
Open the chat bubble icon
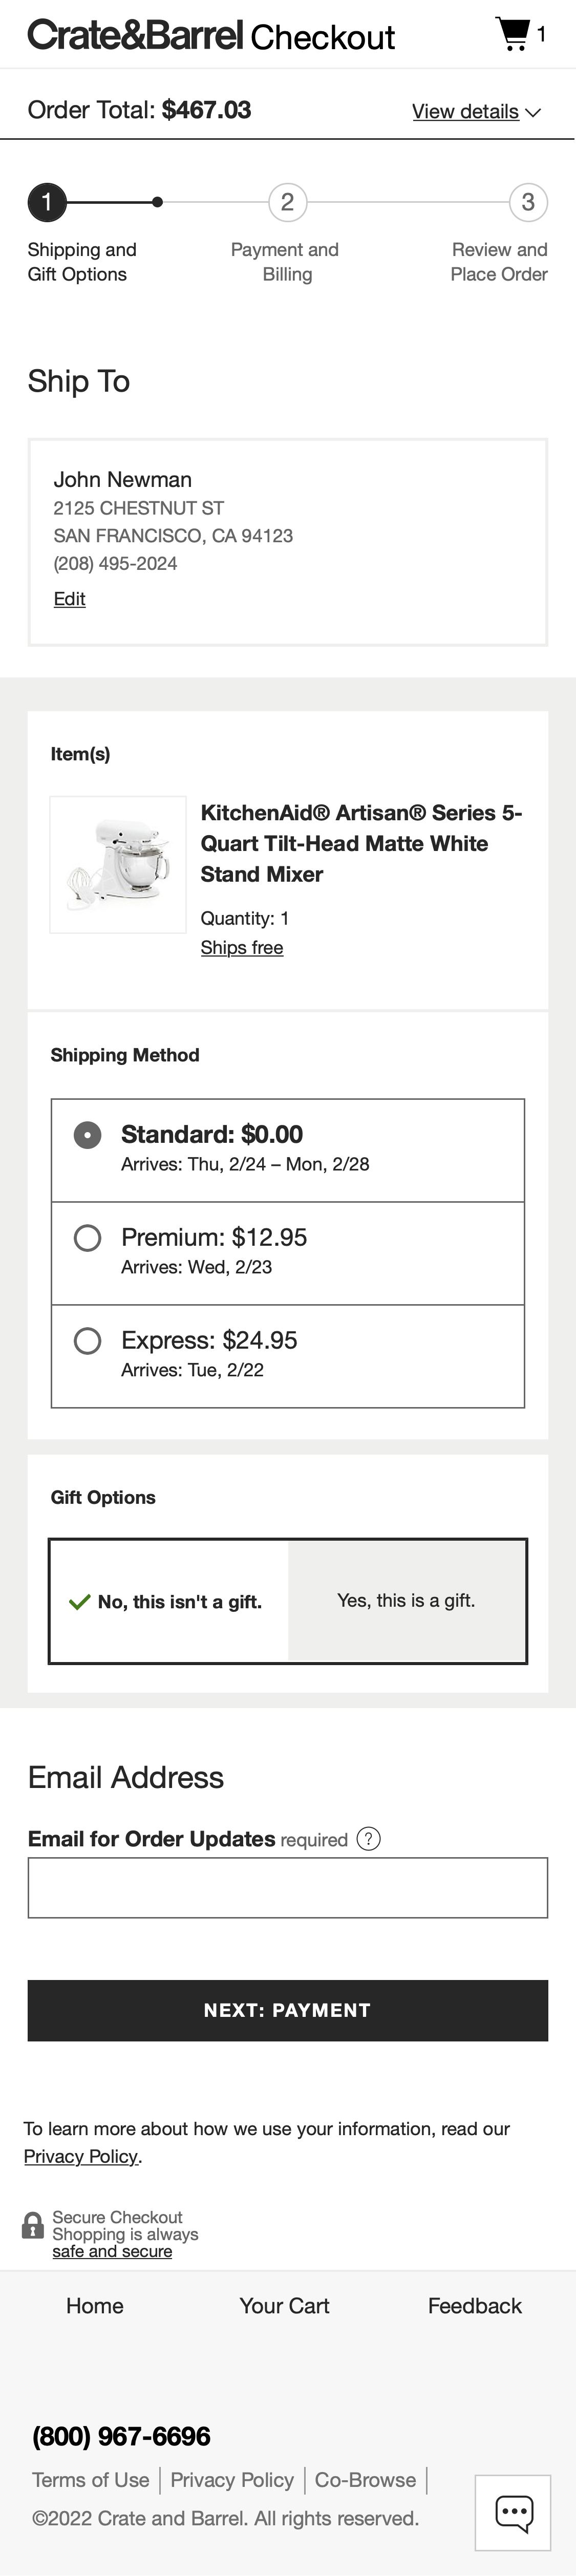tap(513, 2513)
